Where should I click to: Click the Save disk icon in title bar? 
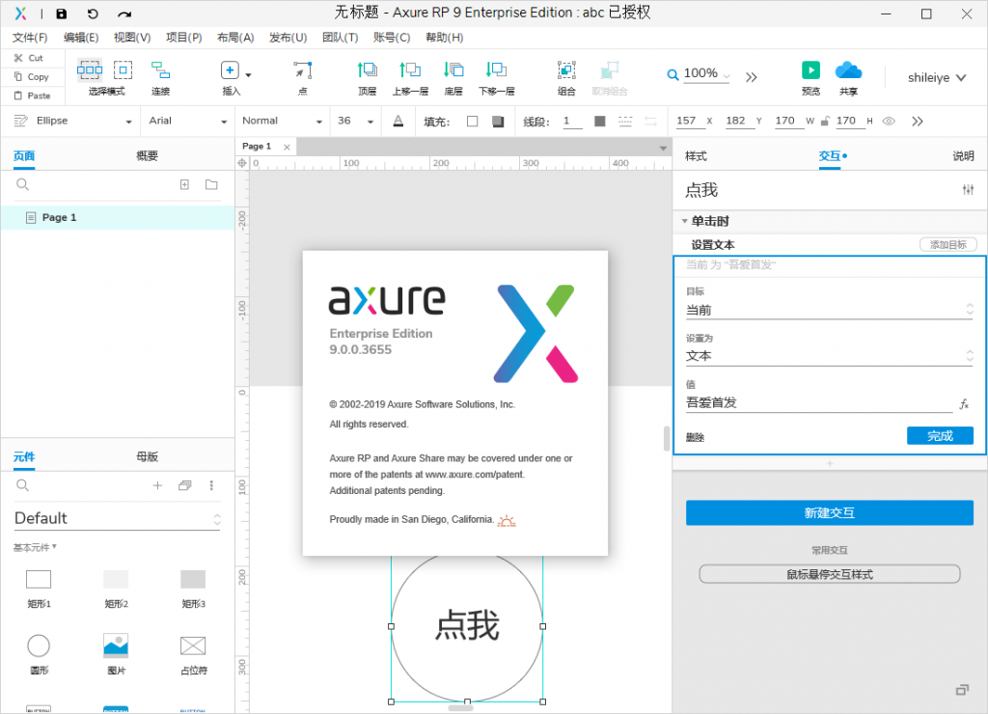(61, 14)
